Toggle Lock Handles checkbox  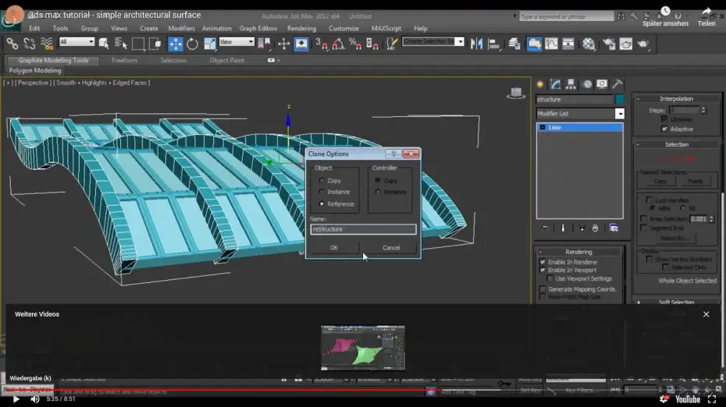point(649,200)
